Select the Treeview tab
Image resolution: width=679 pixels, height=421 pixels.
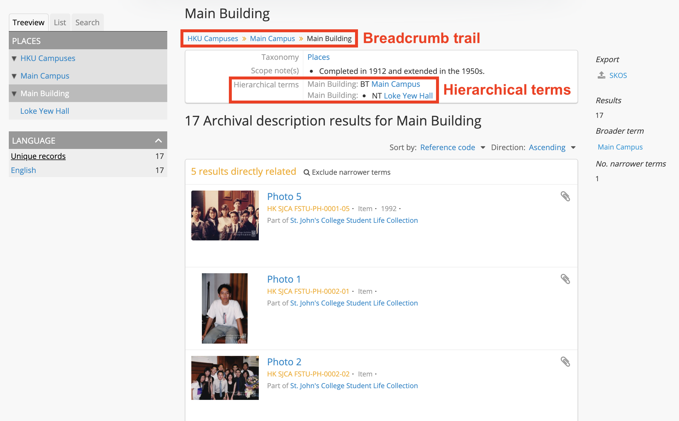[x=28, y=22]
